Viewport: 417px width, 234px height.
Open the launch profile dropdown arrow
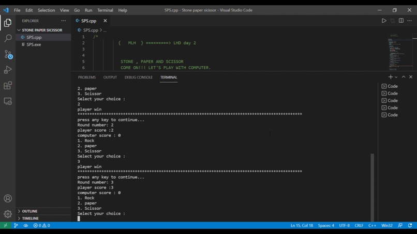(x=396, y=77)
